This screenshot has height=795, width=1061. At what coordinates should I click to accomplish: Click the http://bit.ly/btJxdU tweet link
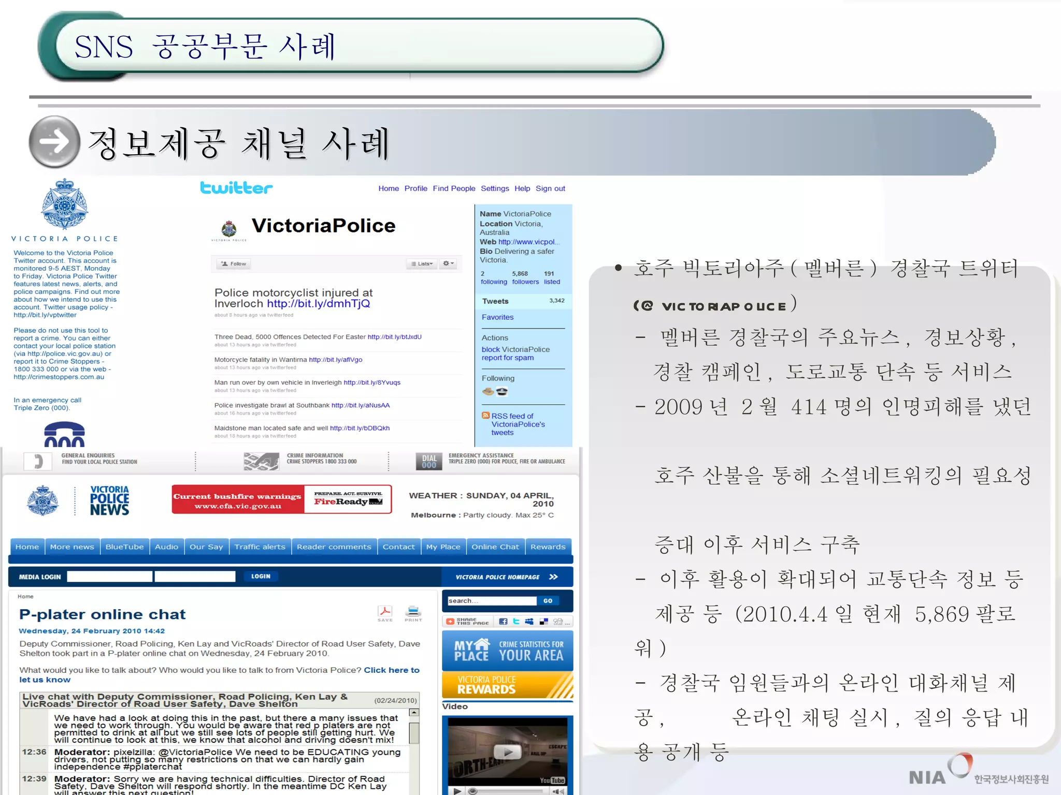tap(394, 337)
